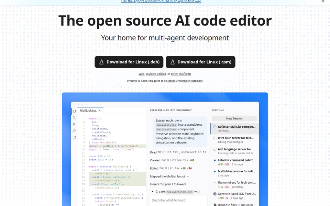Click the New Session button
The width and height of the screenshot is (330, 206).
coord(234,118)
